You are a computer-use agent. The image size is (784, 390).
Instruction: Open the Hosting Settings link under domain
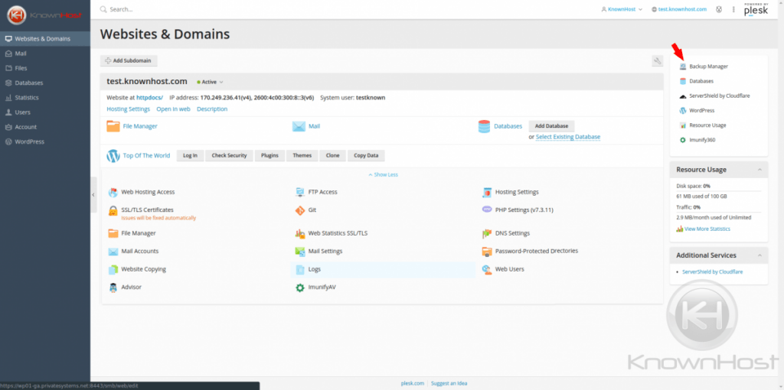(x=128, y=109)
